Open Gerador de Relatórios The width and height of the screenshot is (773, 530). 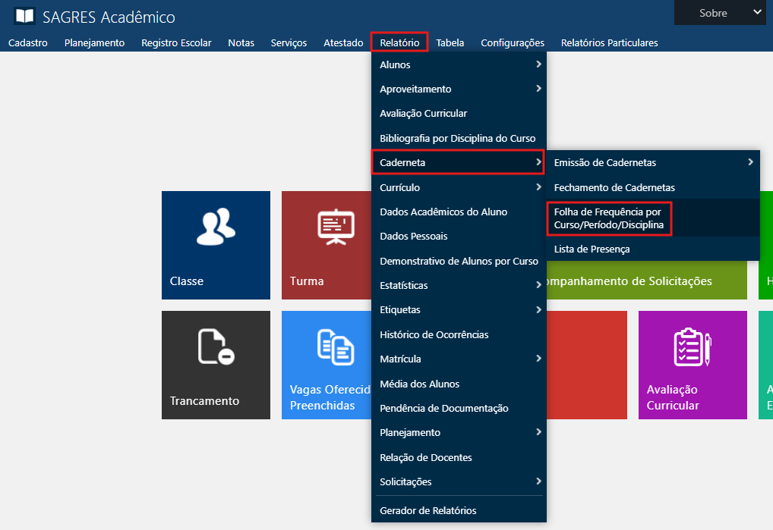click(428, 510)
